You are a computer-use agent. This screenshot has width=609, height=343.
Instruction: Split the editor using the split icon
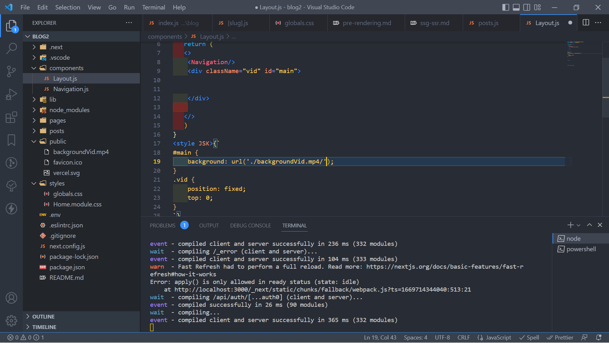pos(586,23)
